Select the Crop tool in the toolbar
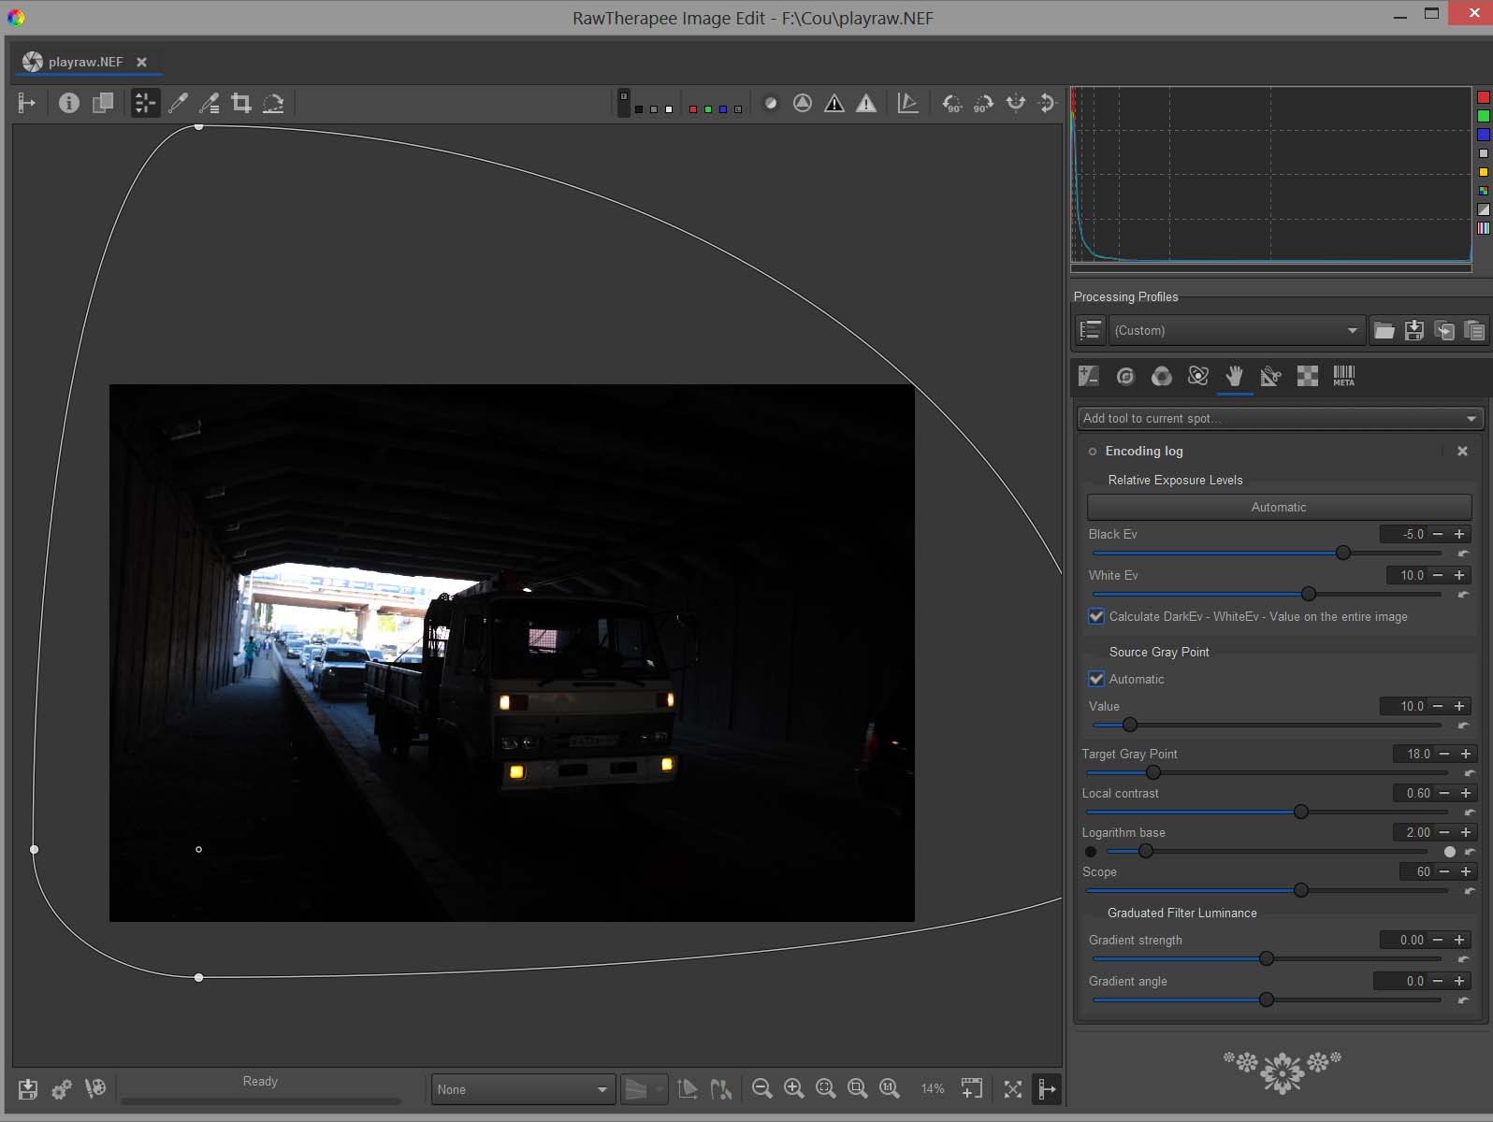Image resolution: width=1493 pixels, height=1122 pixels. (x=241, y=103)
